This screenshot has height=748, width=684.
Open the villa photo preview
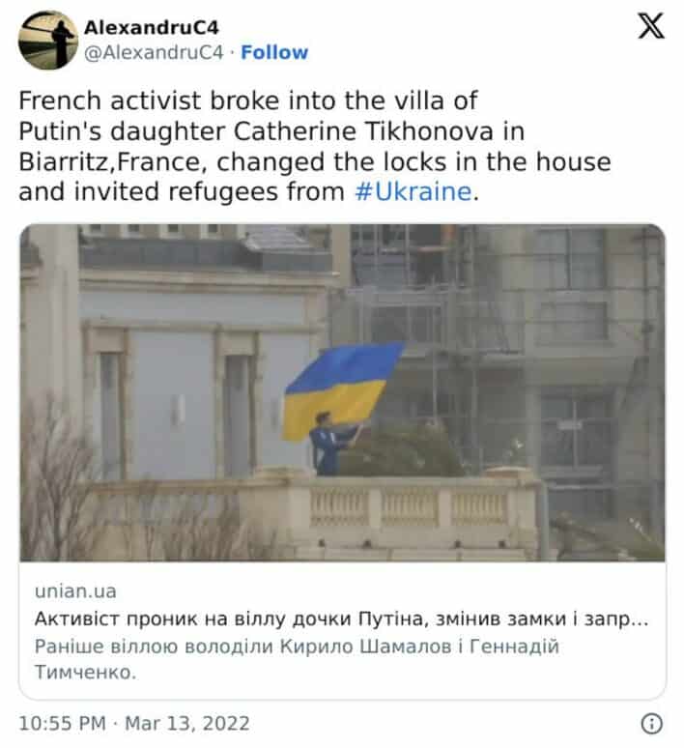[342, 392]
